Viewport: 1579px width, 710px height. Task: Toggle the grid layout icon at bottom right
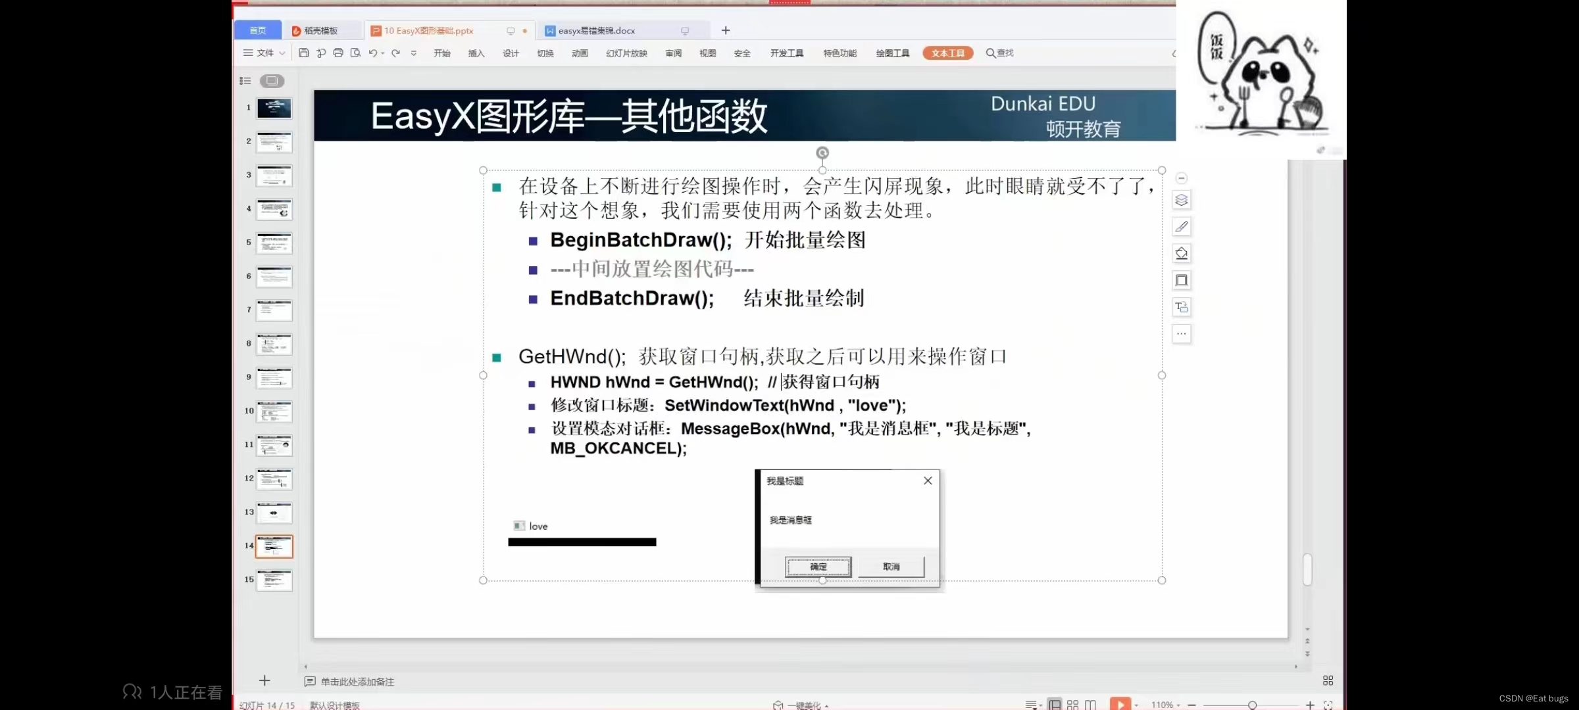pos(1328,681)
